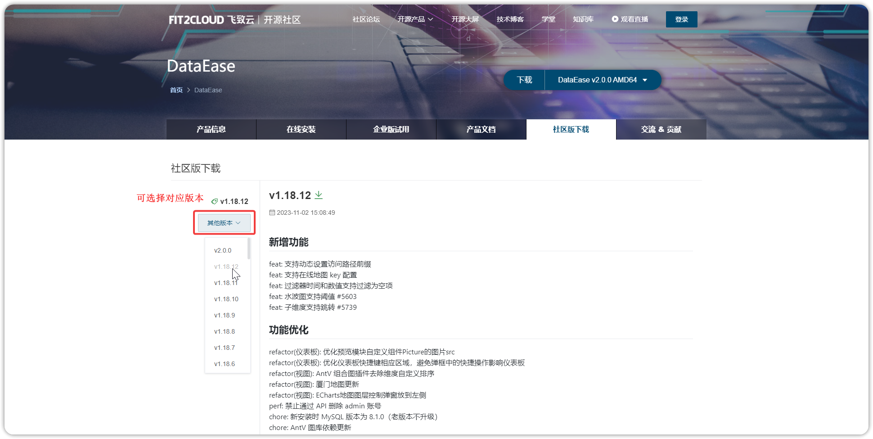Click the version tag icon beside v1.18.12
Viewport: 873px width, 439px height.
216,201
